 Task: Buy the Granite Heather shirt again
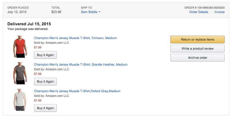point(45,82)
